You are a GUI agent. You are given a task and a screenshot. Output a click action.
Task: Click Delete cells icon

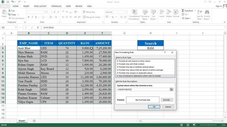pos(169,12)
